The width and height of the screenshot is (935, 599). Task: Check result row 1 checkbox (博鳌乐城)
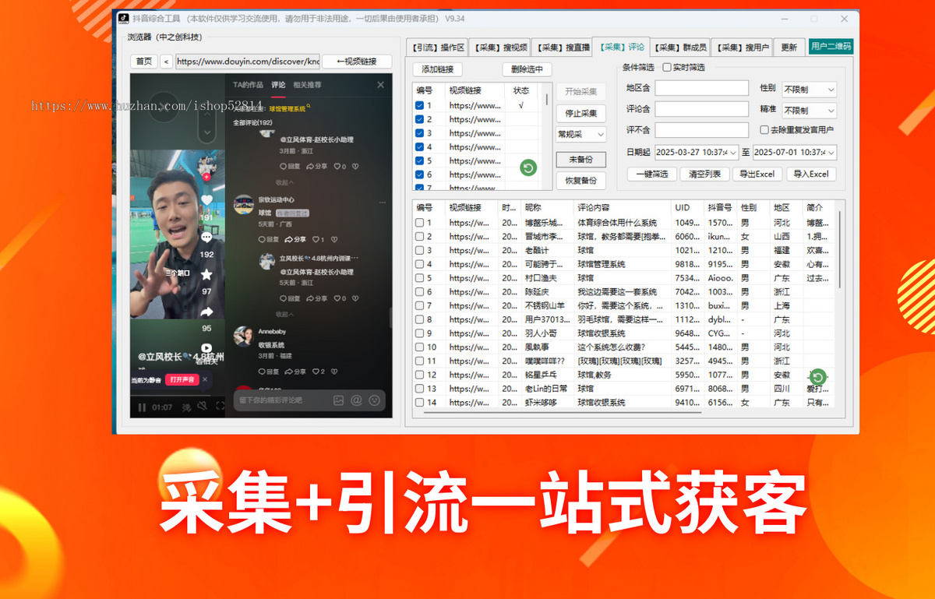(x=420, y=223)
